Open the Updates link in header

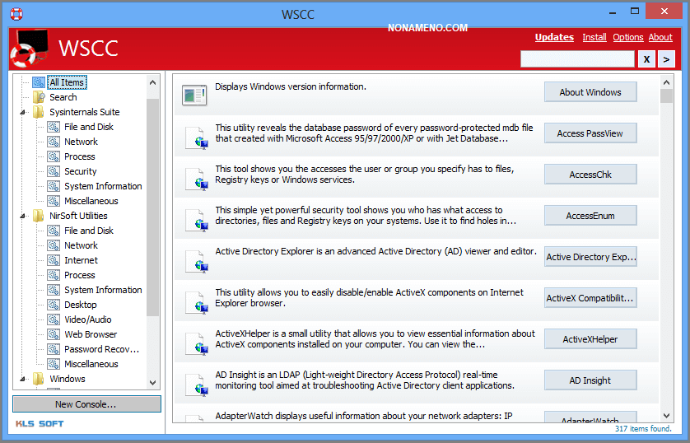pyautogui.click(x=554, y=37)
